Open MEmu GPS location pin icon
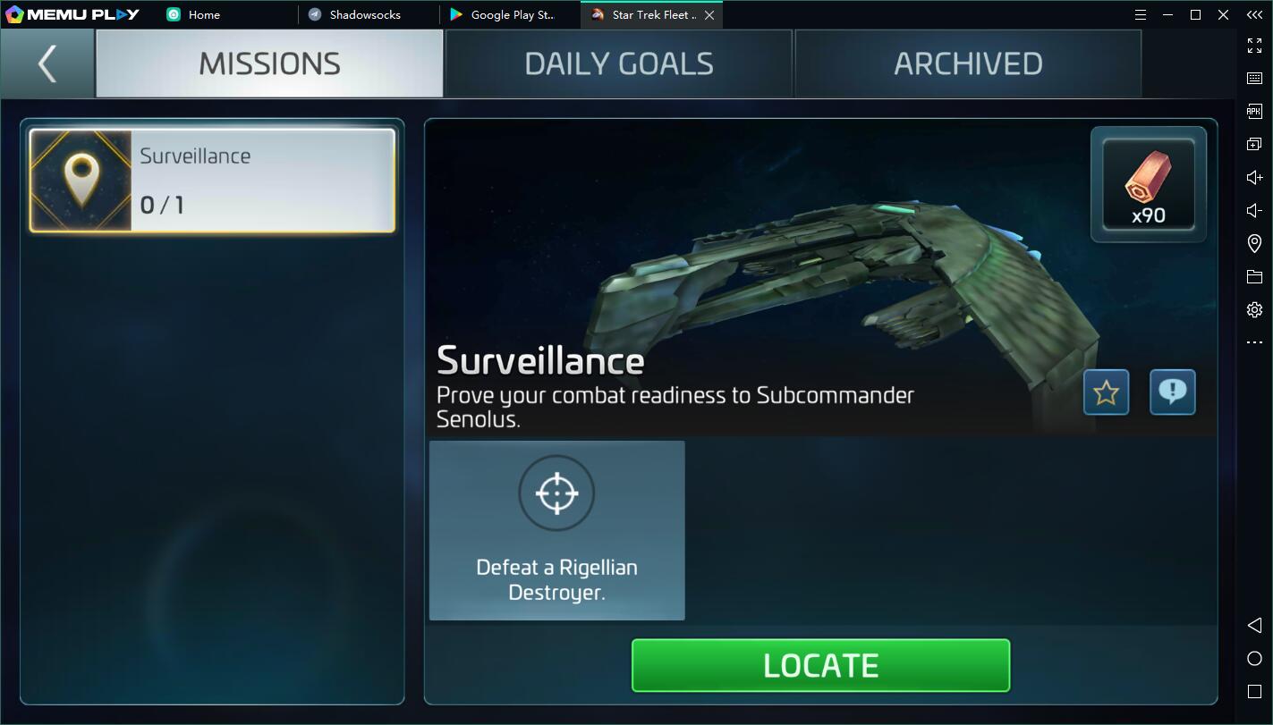The height and width of the screenshot is (725, 1273). click(1254, 244)
